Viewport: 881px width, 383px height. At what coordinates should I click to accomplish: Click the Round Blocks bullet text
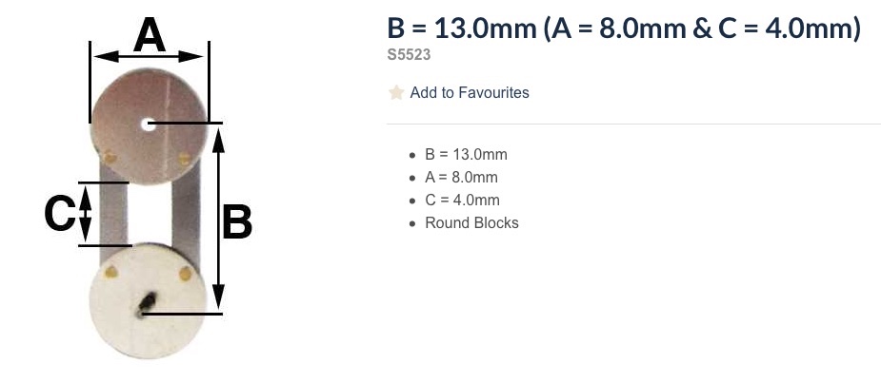(x=471, y=223)
